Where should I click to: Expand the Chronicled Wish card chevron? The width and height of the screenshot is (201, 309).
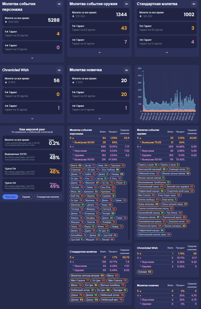32,119
